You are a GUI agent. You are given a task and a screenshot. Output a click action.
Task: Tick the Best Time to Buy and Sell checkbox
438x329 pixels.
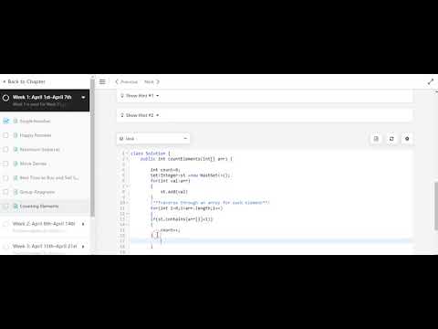pos(5,177)
